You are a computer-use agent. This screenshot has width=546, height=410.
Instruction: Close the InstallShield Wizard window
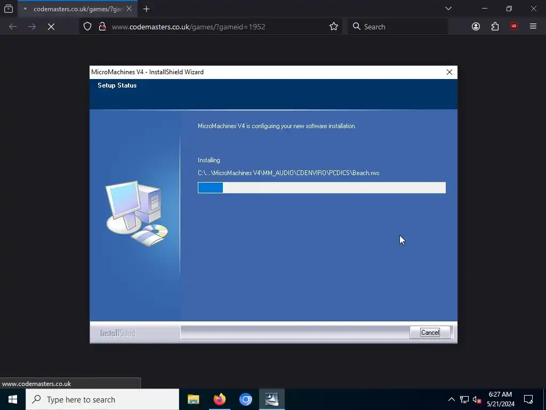click(449, 72)
